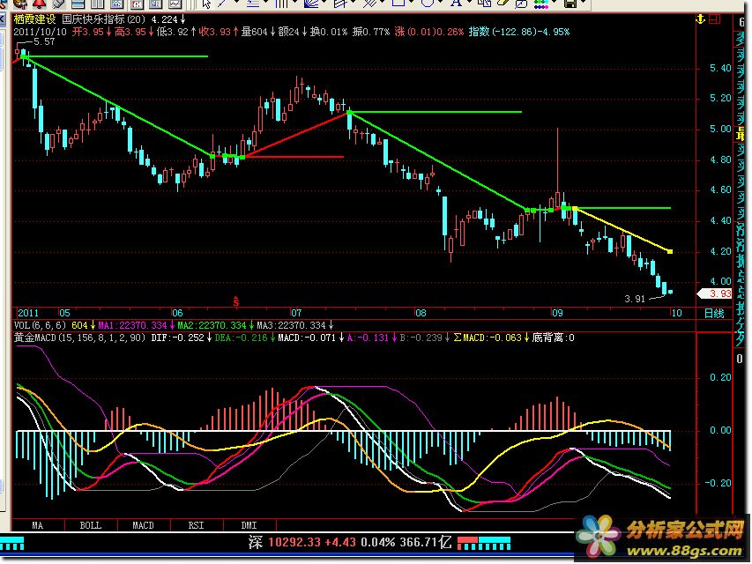Image resolution: width=752 pixels, height=564 pixels.
Task: Click the 黄金MACD(15,156,8,1,2,90) label
Action: point(79,338)
